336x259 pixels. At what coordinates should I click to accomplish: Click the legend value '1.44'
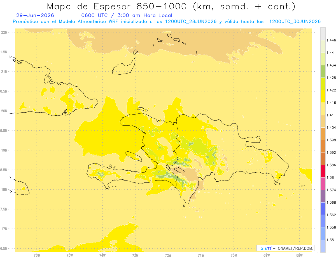(330, 53)
